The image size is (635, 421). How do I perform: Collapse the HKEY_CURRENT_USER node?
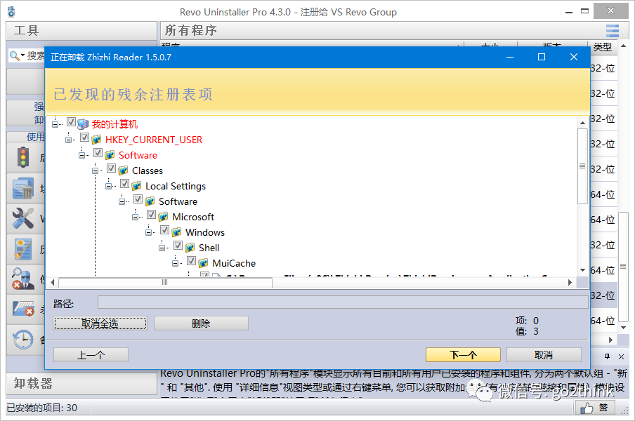click(x=68, y=140)
